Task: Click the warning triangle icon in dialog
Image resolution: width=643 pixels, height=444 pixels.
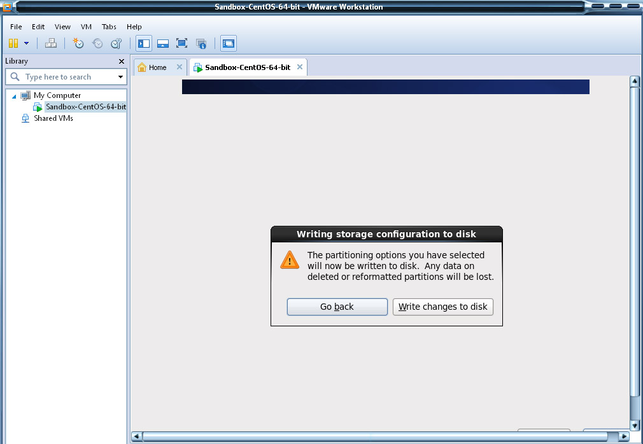Action: (x=290, y=260)
